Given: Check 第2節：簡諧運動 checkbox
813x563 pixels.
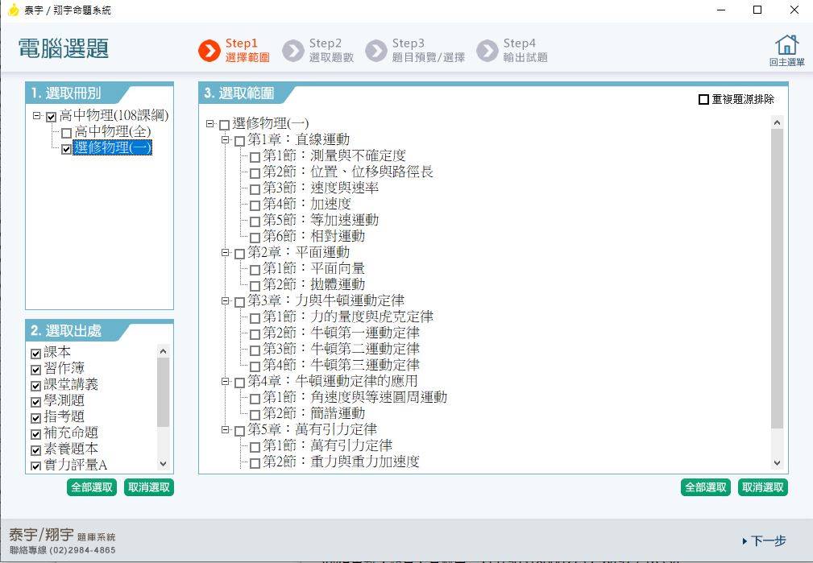Looking at the screenshot, I should [255, 415].
